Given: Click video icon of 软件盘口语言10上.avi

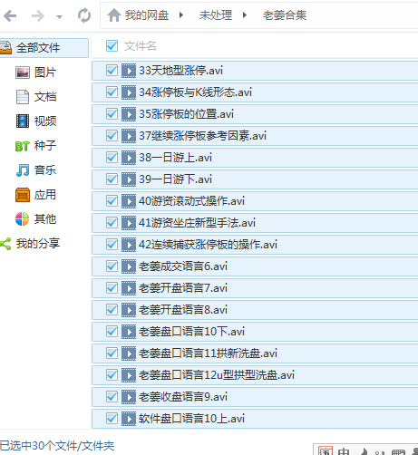Looking at the screenshot, I should [129, 419].
